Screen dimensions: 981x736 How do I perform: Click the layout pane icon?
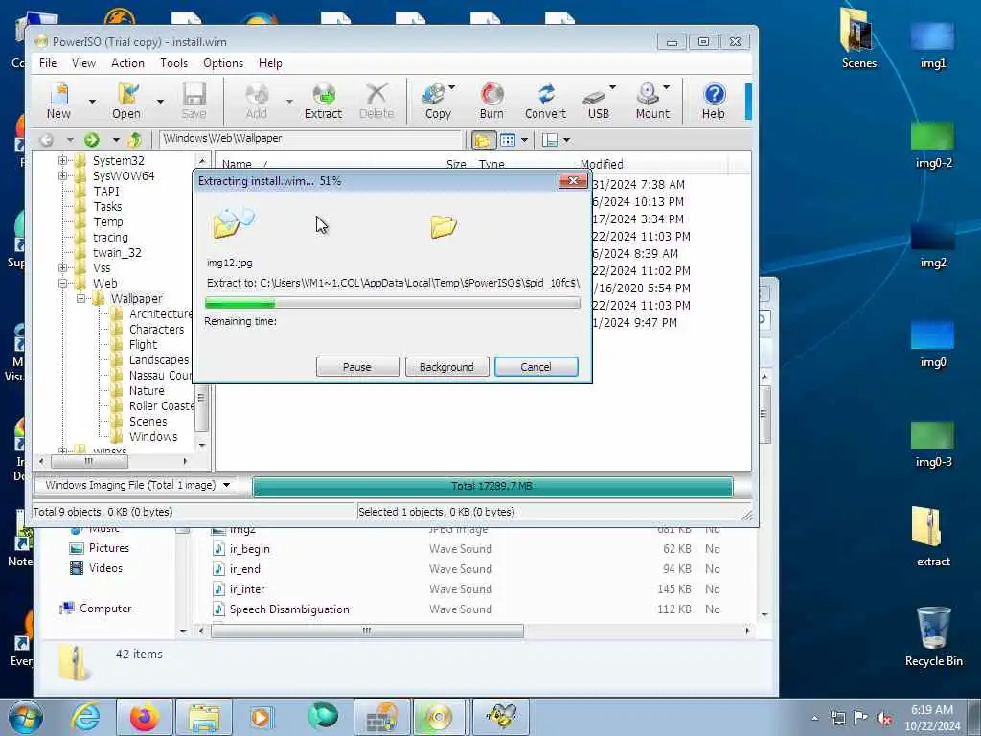(549, 140)
